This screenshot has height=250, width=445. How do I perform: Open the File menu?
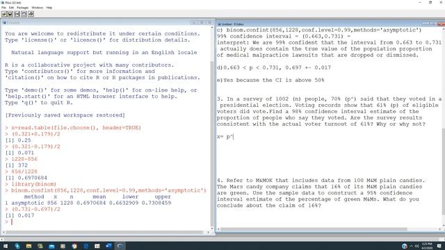pyautogui.click(x=3, y=8)
